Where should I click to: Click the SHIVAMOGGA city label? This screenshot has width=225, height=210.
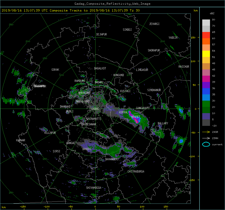point(93,188)
